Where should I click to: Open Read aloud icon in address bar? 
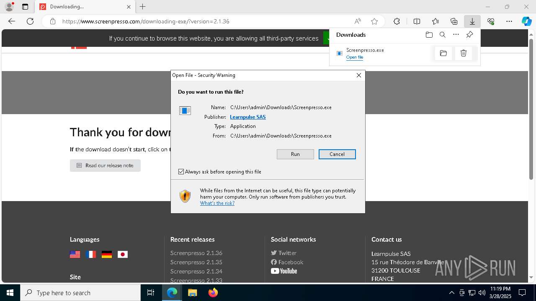click(x=358, y=21)
